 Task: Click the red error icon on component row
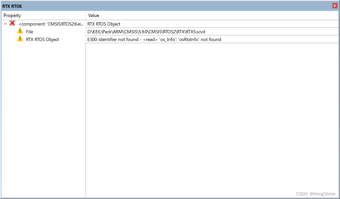pyautogui.click(x=12, y=23)
